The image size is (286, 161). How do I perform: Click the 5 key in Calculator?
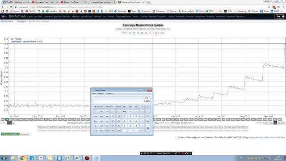[x=130, y=121]
